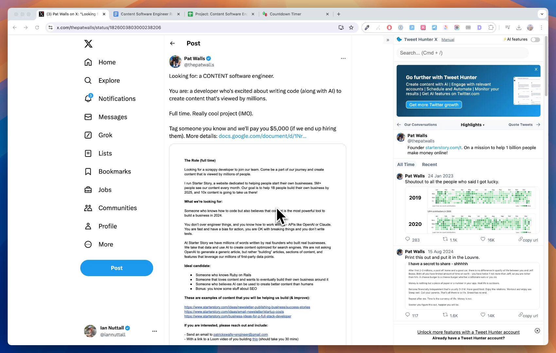556x353 pixels.
Task: Open Chrome profile avatar in toolbar
Action: pyautogui.click(x=530, y=27)
